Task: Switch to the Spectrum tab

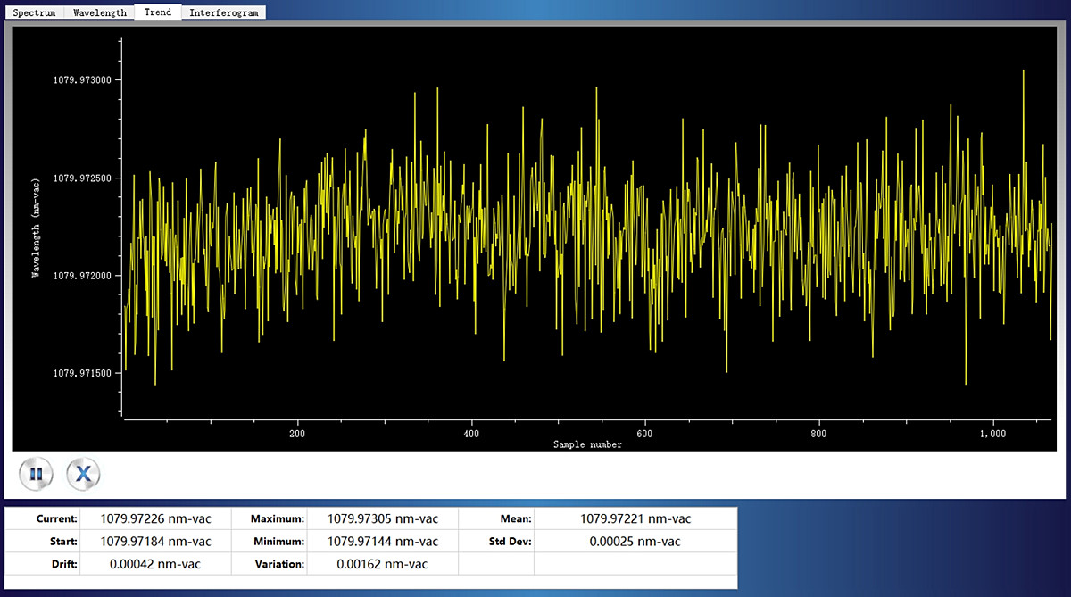Action: pos(34,12)
